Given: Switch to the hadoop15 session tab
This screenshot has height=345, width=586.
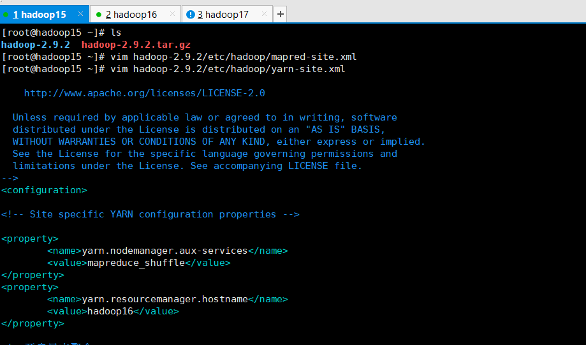Looking at the screenshot, I should [x=44, y=15].
